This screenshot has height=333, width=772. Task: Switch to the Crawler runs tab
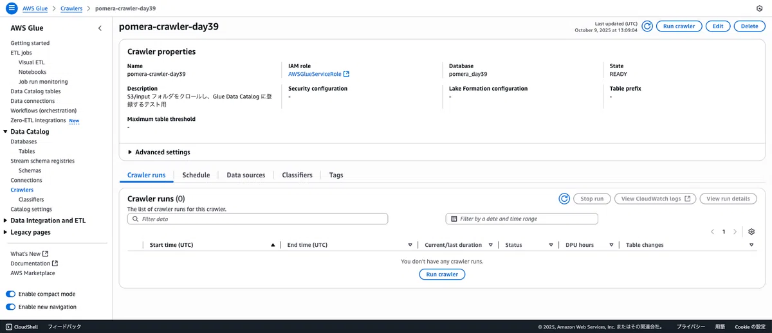click(x=146, y=175)
